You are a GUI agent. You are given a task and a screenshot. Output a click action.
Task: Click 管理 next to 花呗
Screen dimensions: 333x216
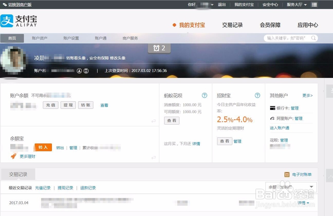pyautogui.click(x=284, y=140)
